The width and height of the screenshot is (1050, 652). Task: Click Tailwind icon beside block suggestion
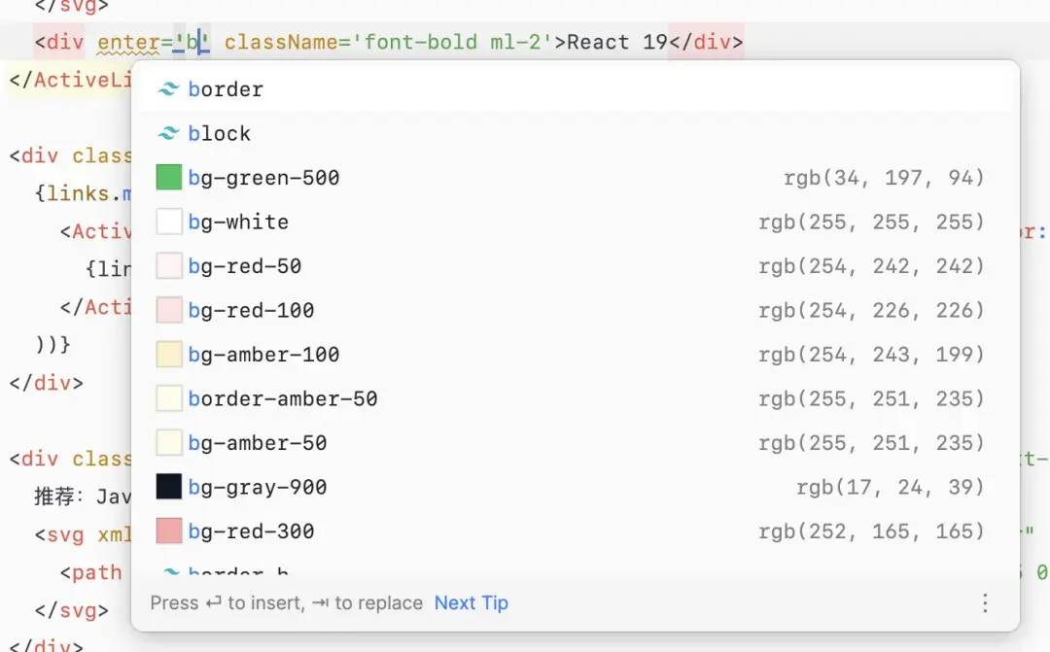tap(168, 133)
